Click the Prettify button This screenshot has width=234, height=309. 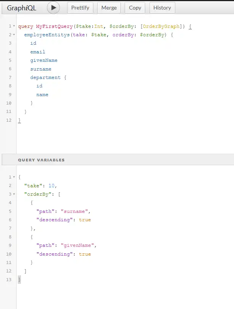tap(80, 8)
